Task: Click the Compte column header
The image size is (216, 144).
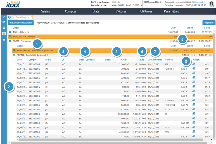Action: pos(32,60)
